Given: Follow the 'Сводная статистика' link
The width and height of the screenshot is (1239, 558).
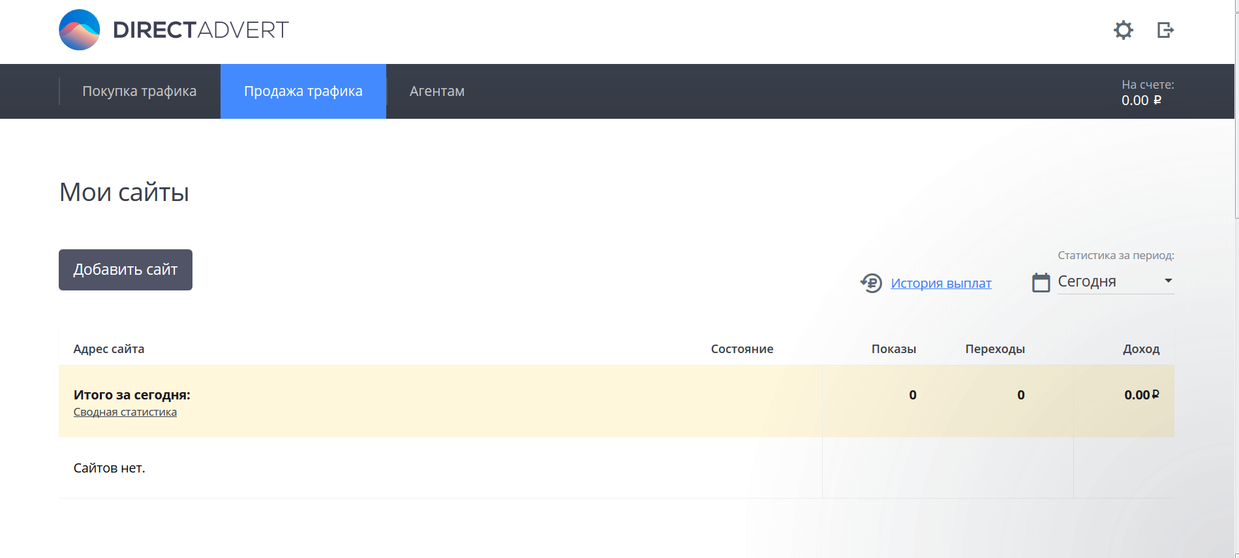Looking at the screenshot, I should tap(125, 412).
